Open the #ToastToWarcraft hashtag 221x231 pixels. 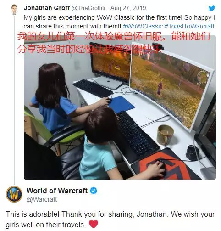point(189,26)
